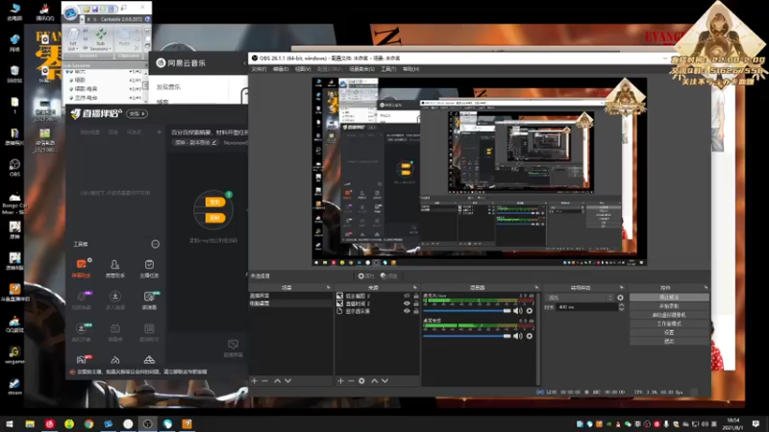Lock the topmost image source row

tap(416, 296)
